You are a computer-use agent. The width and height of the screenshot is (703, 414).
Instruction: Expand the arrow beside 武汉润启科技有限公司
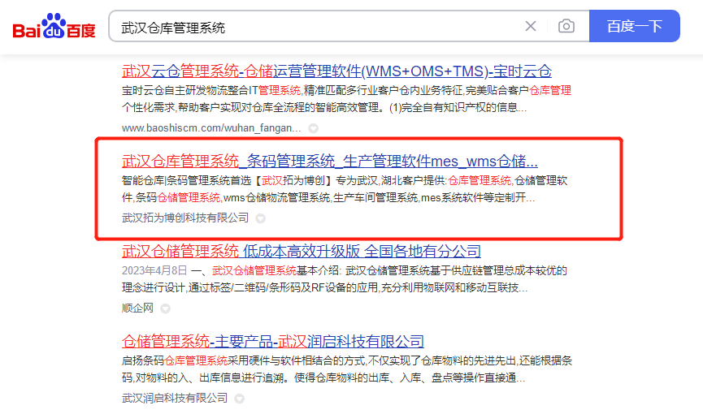[x=240, y=399]
